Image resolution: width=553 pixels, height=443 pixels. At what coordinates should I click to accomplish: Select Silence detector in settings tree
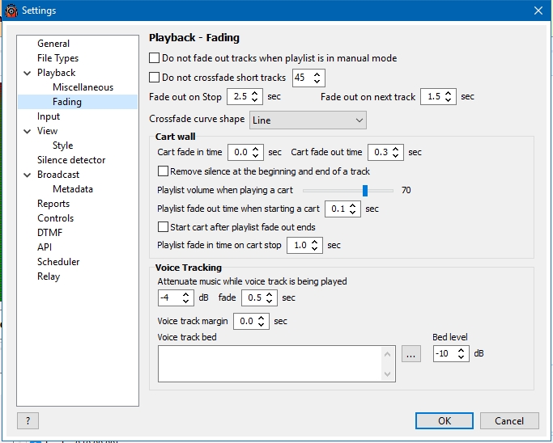(x=71, y=160)
